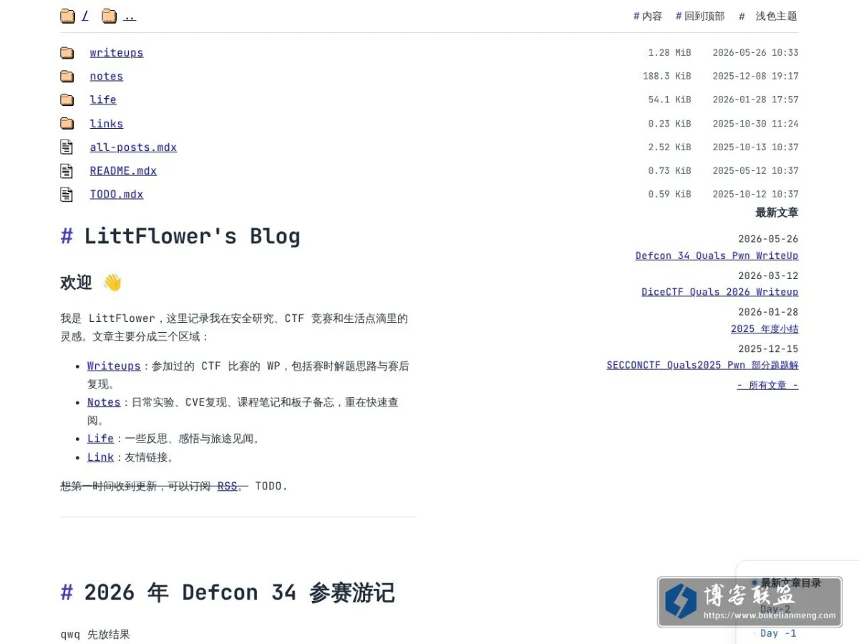Click the 188.3 KiB size of notes
859x644 pixels.
[666, 77]
